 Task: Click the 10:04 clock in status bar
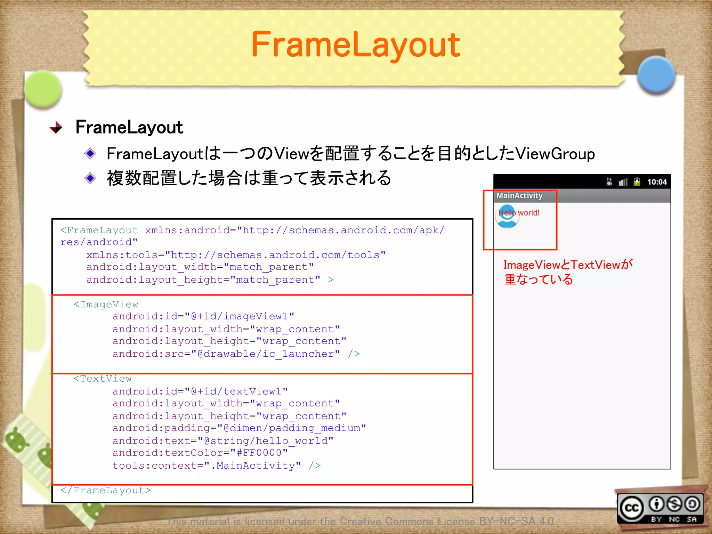657,182
